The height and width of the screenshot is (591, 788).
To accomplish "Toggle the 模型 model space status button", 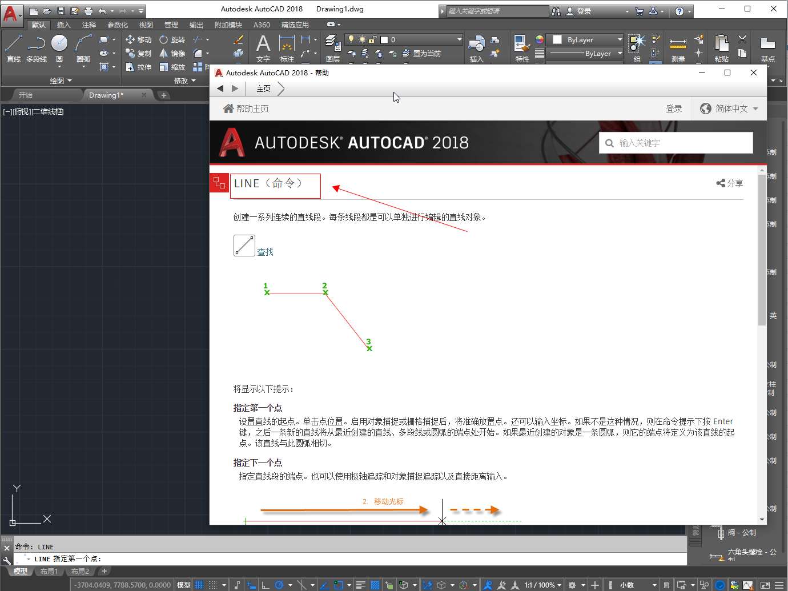I will 184,585.
